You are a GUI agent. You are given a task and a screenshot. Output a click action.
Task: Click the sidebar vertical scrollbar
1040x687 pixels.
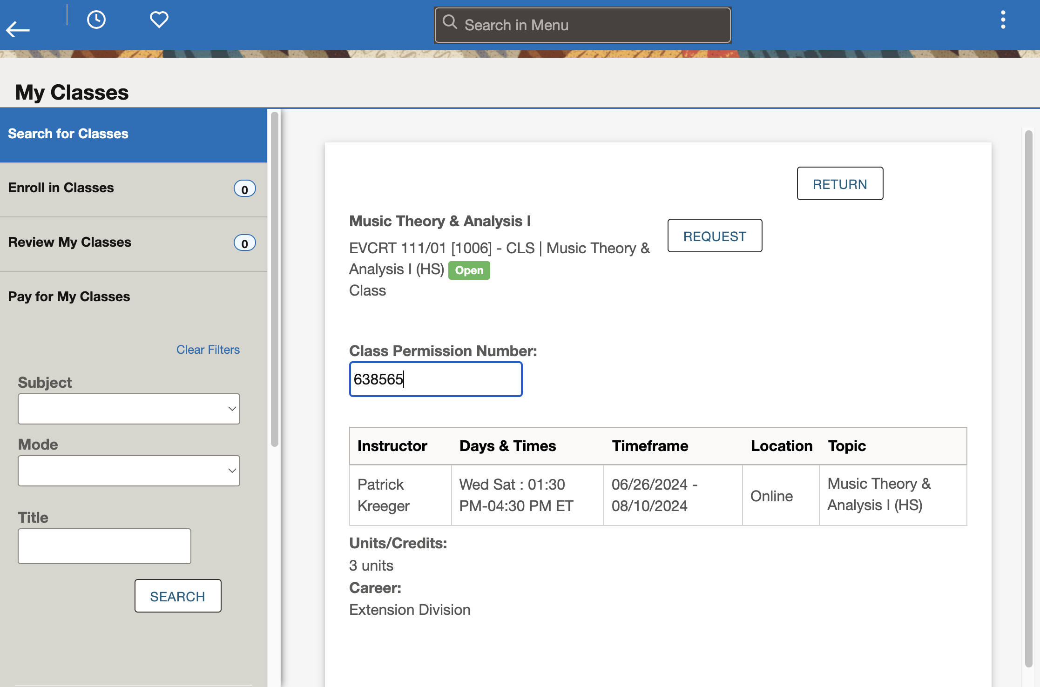(x=275, y=279)
